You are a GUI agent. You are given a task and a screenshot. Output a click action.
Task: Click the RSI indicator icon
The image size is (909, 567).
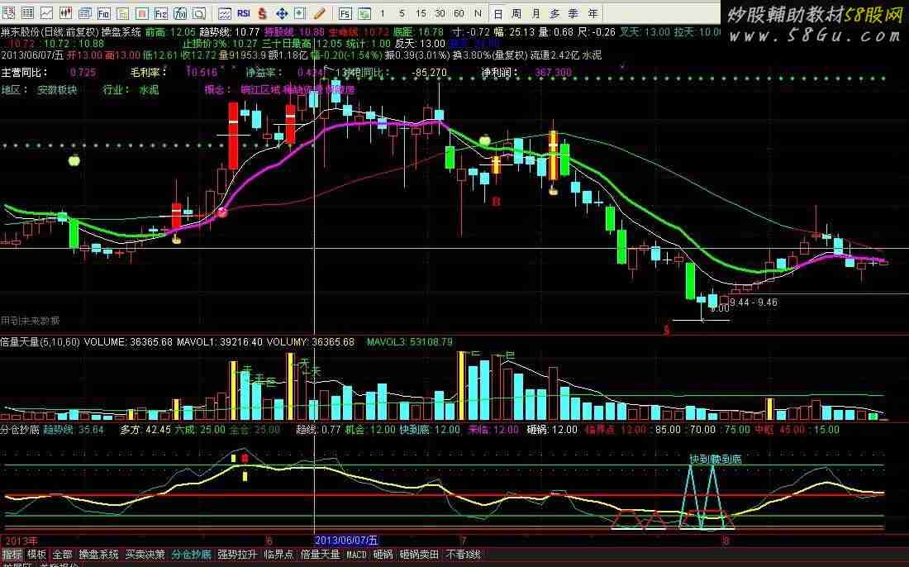[x=244, y=12]
